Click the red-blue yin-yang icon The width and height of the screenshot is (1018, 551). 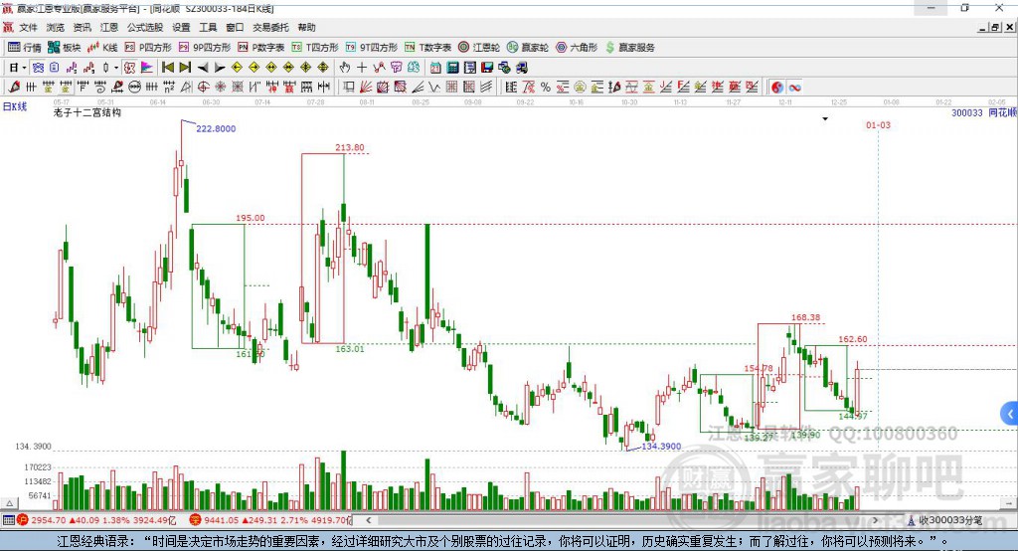(777, 88)
